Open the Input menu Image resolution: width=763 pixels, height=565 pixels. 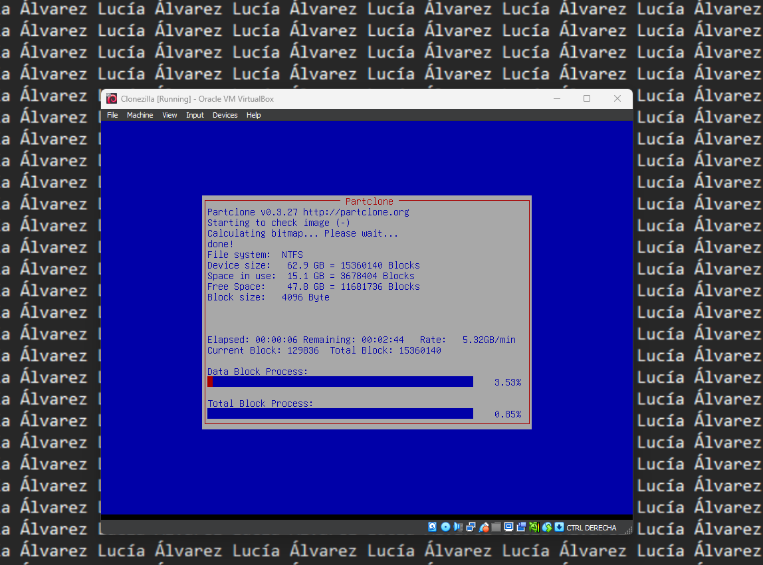[195, 115]
